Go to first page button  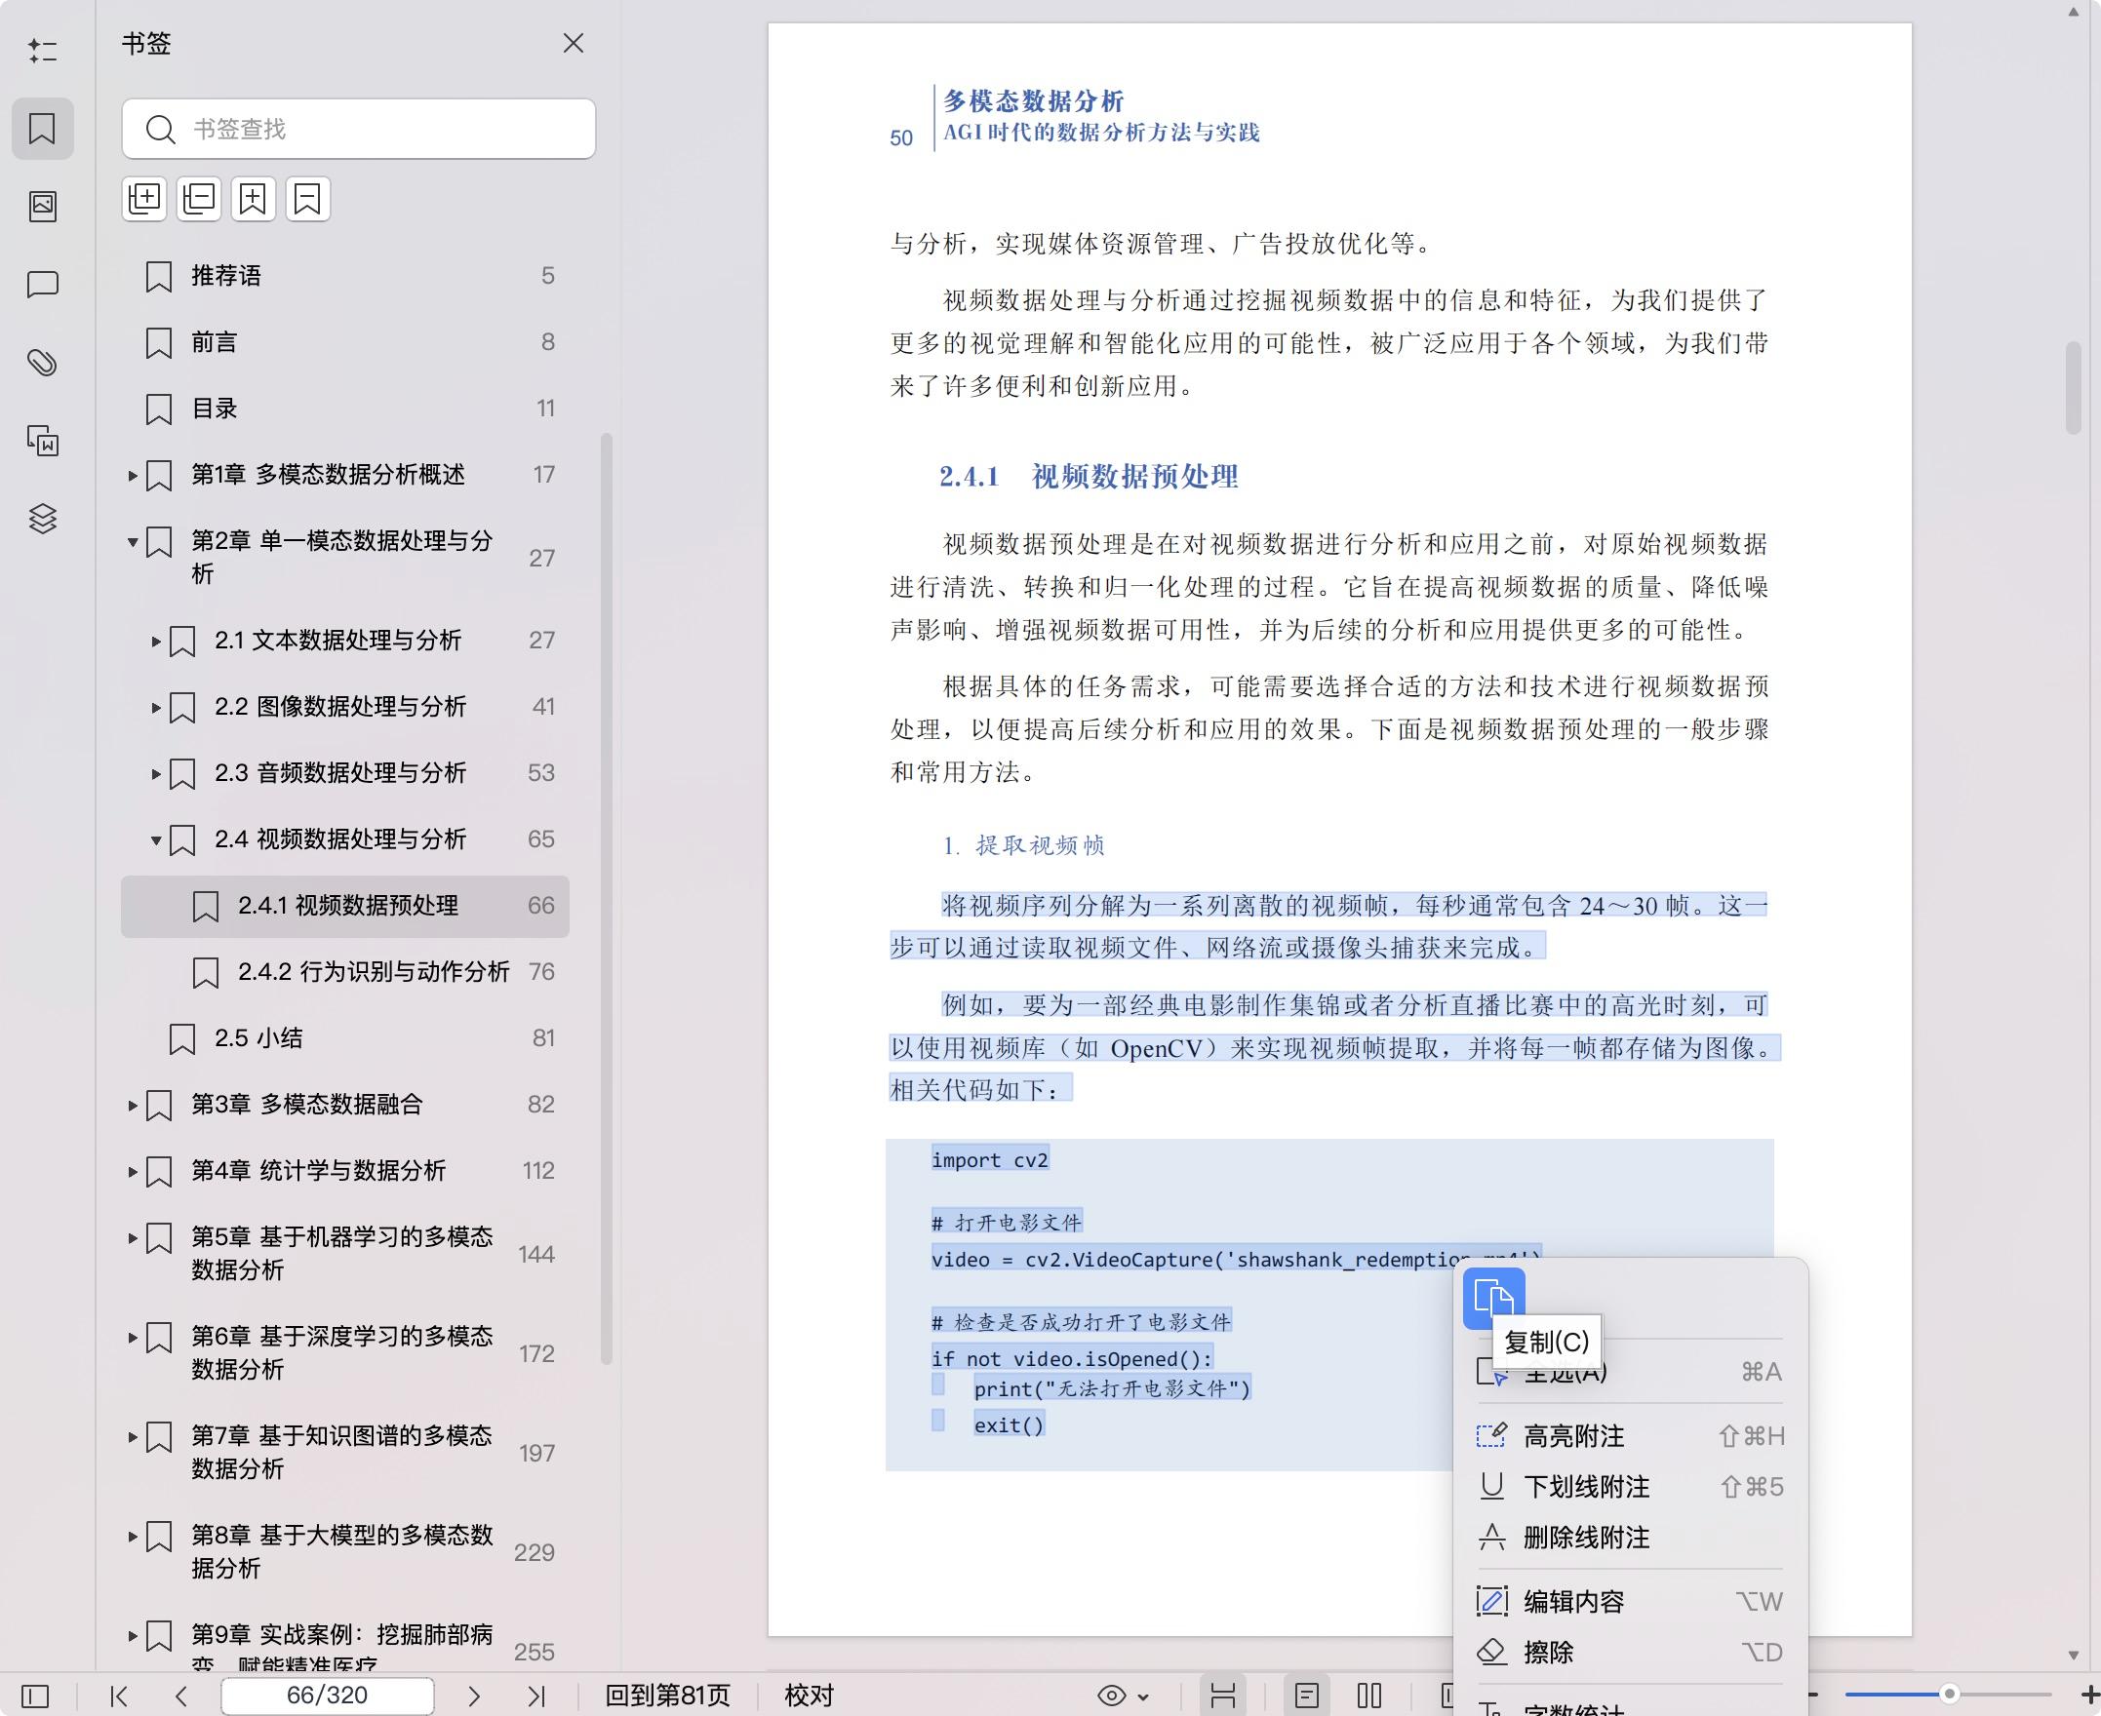pyautogui.click(x=120, y=1697)
